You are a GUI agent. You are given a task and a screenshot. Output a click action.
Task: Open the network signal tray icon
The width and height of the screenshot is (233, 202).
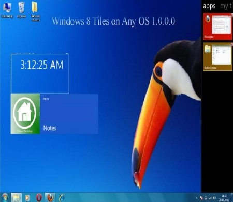pos(210,198)
